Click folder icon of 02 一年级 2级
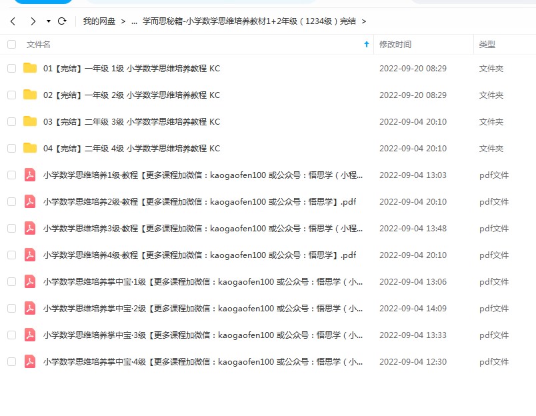Screen dimensions: 536x416 click(x=30, y=95)
